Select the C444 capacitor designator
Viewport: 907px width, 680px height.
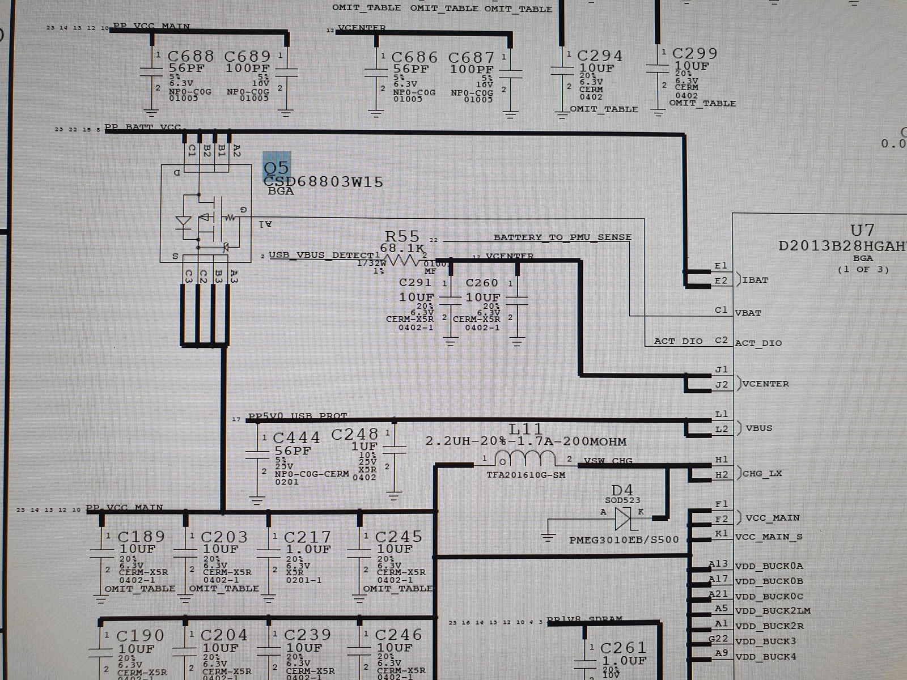coord(296,437)
